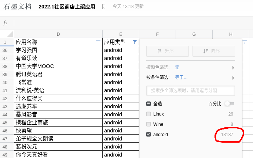Click the fx formula icon

pos(5,23)
